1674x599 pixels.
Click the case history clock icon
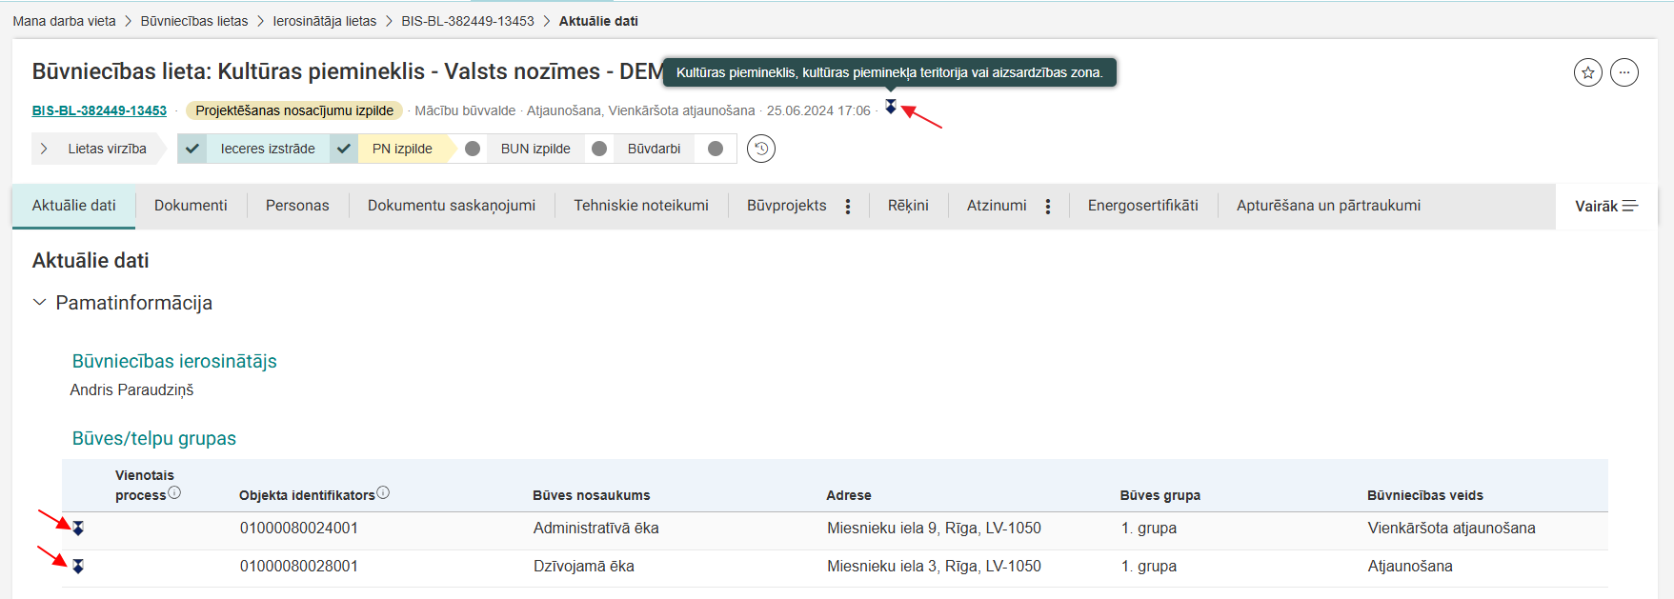(760, 149)
